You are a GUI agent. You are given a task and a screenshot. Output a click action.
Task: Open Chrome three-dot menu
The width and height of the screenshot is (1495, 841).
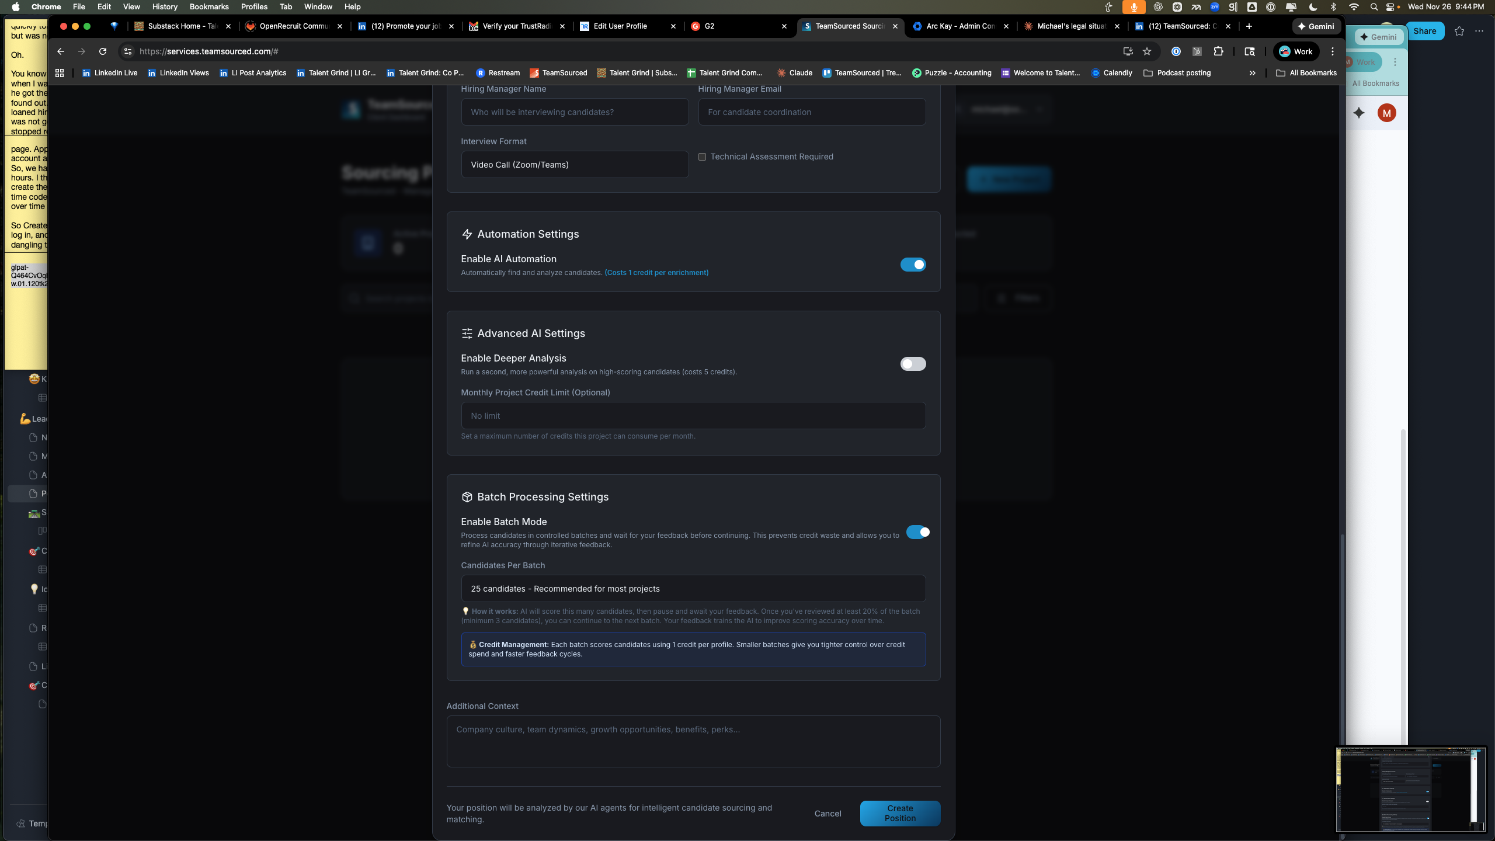pos(1333,51)
